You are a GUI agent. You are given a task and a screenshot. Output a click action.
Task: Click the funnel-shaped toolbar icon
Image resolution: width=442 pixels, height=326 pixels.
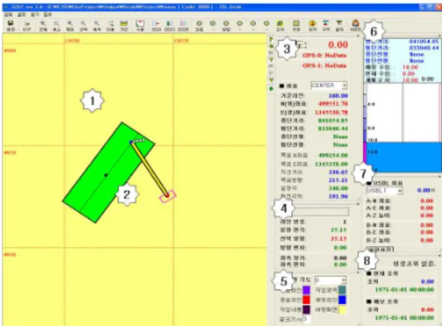coord(339,23)
